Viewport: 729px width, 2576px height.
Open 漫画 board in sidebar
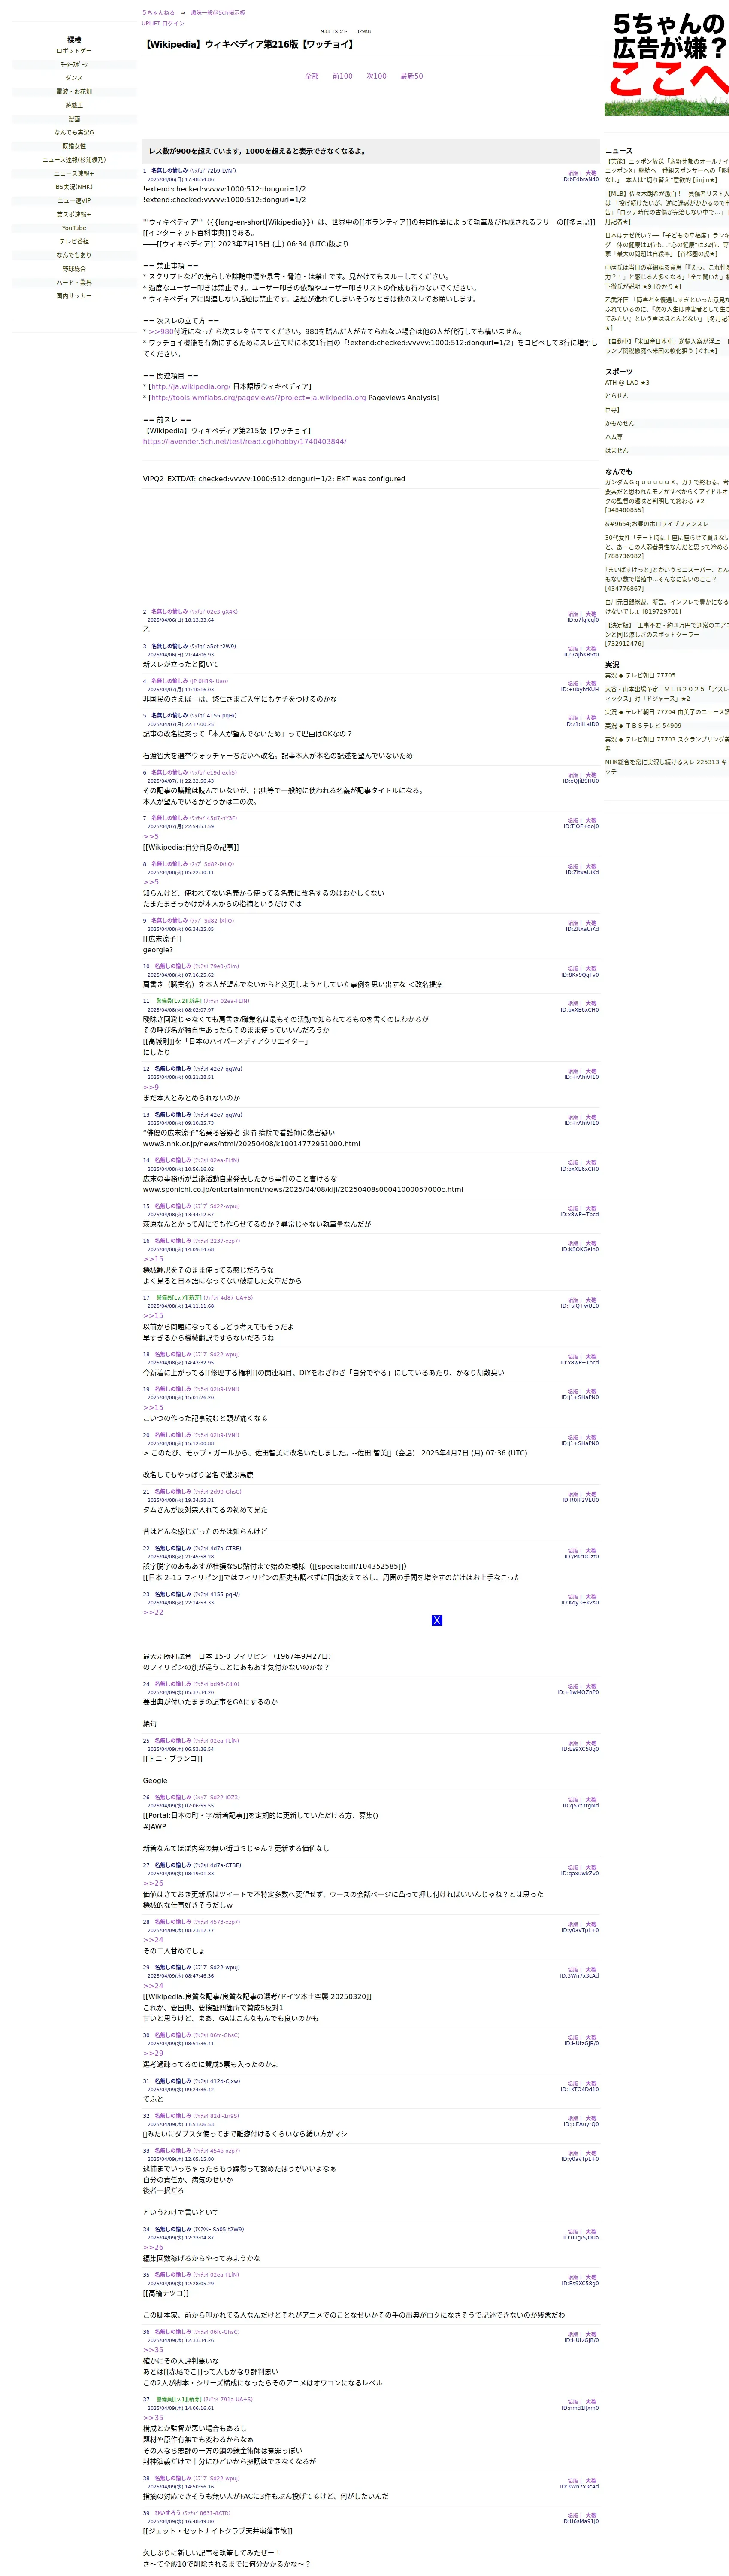coord(74,119)
